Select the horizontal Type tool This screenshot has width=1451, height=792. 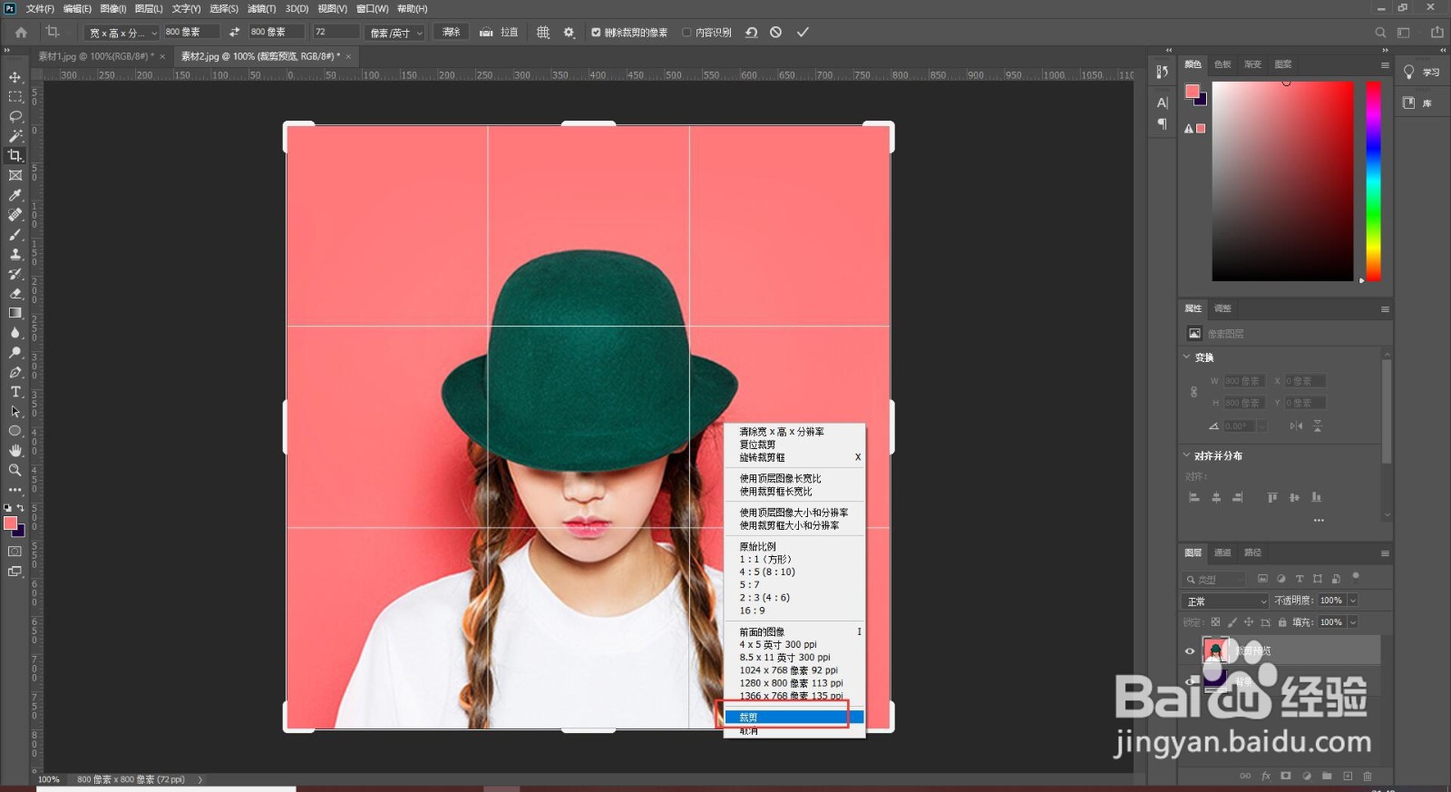pyautogui.click(x=15, y=392)
